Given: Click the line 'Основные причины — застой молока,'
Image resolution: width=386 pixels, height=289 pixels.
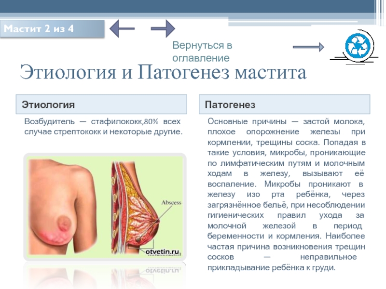Looking at the screenshot, I should [x=286, y=121].
